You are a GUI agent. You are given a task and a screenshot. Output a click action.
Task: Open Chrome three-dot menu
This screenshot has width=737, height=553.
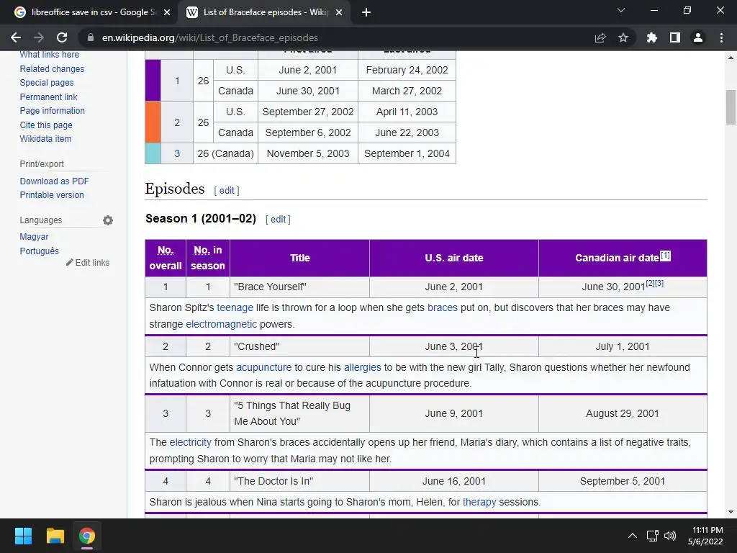pyautogui.click(x=721, y=37)
